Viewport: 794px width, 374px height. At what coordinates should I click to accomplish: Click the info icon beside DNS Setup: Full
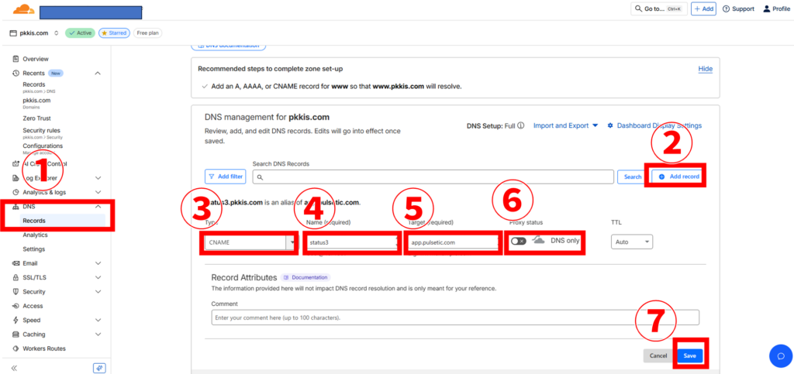tap(521, 125)
